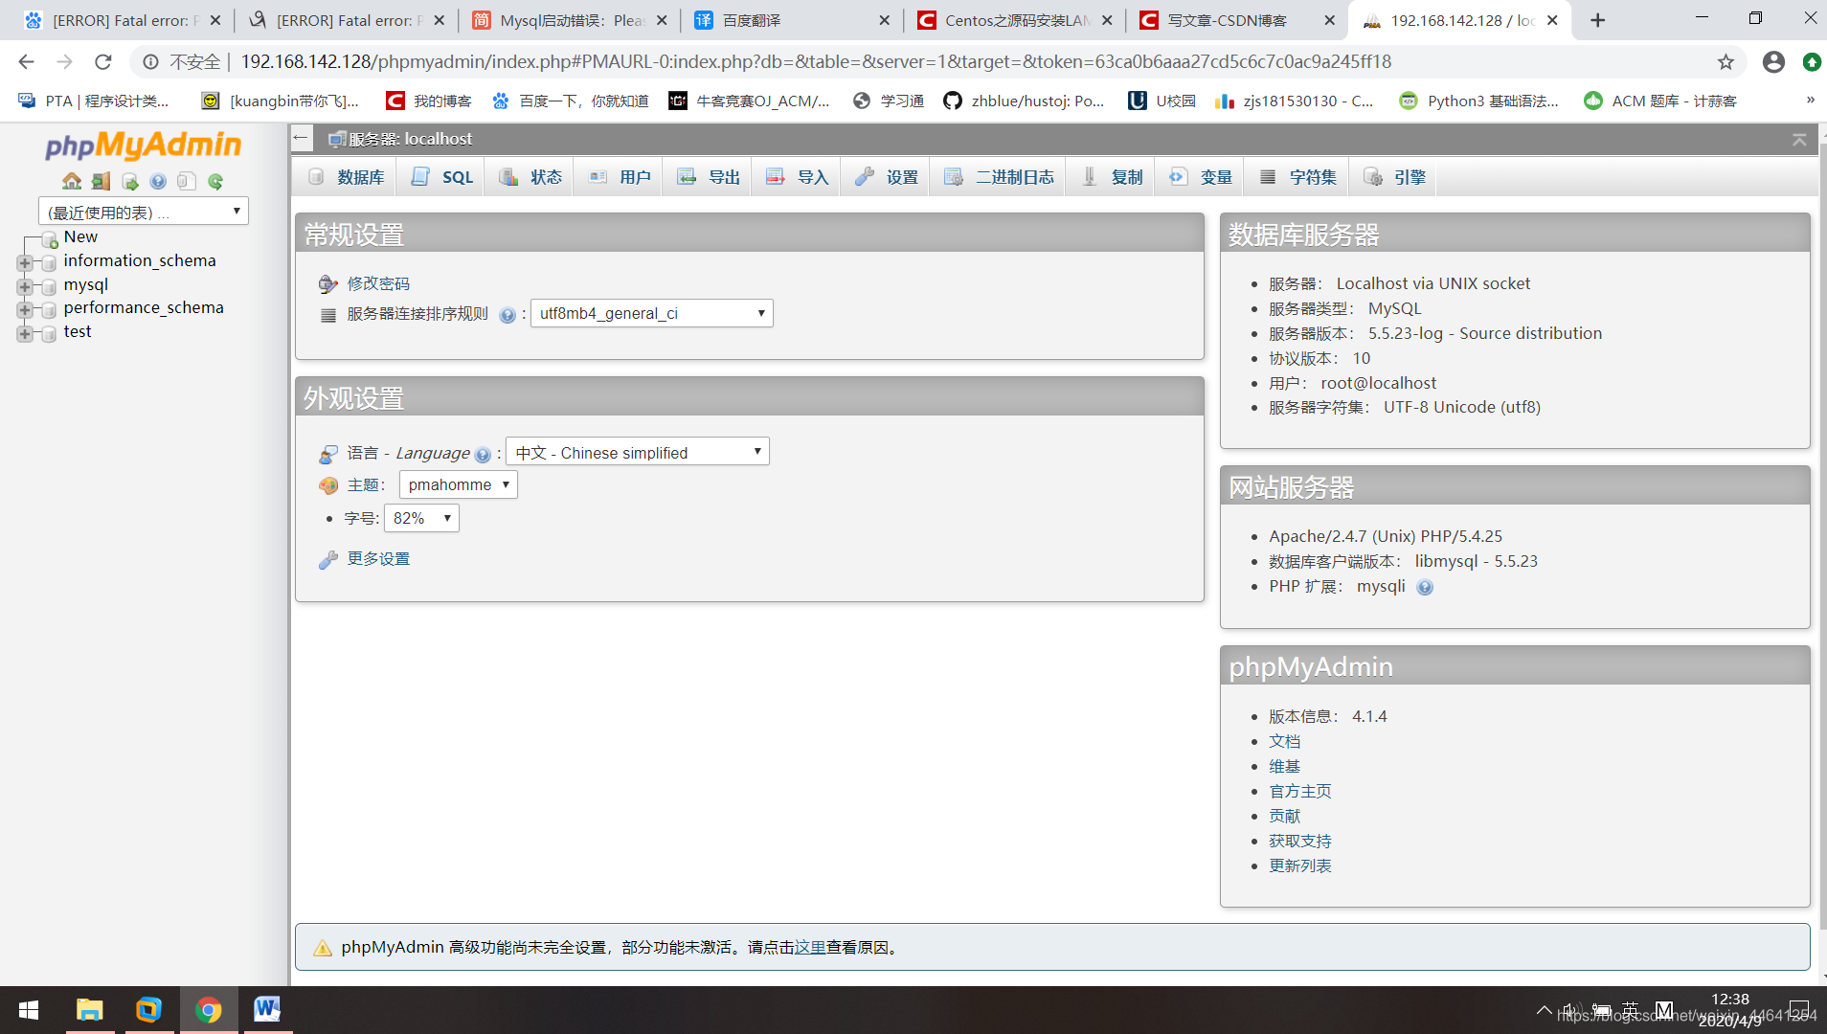Click the 更新列表 changelog link
1827x1034 pixels.
tap(1299, 866)
